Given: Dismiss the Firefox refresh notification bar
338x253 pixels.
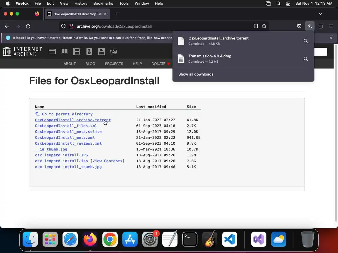Looking at the screenshot, I should [331, 38].
